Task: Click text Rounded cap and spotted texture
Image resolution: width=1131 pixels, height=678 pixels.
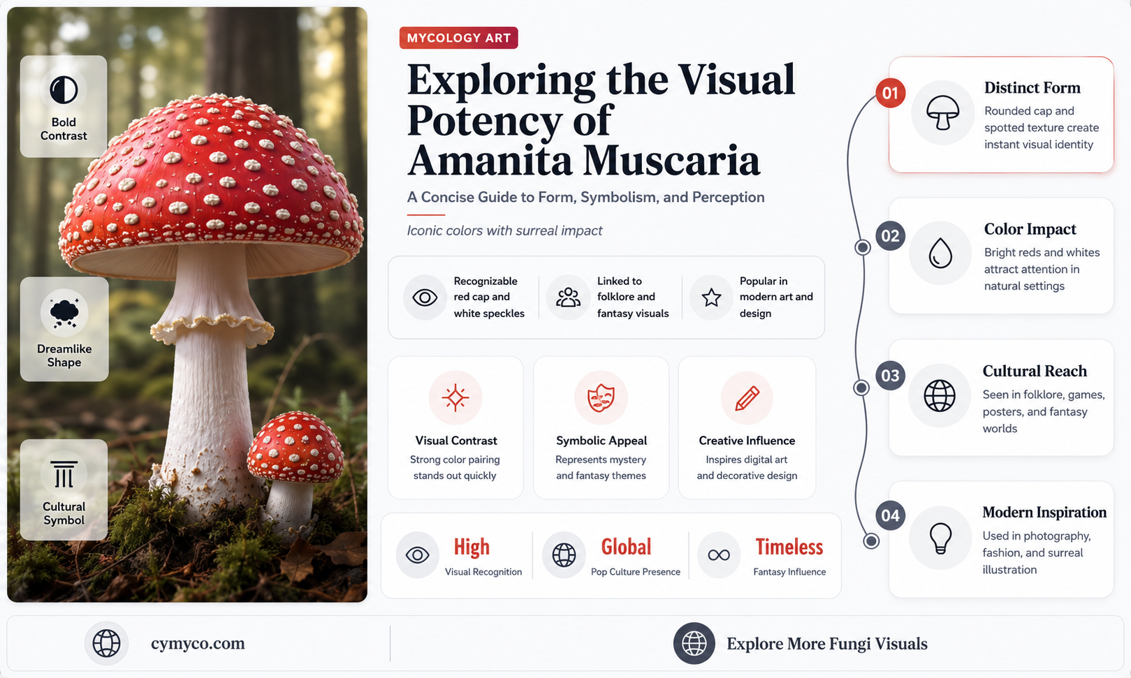Action: point(1042,128)
